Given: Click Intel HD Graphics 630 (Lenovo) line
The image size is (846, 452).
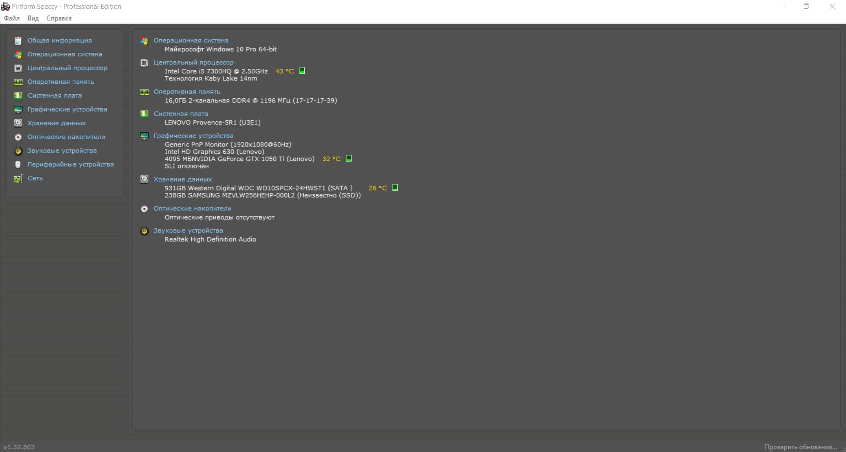Looking at the screenshot, I should (x=214, y=152).
